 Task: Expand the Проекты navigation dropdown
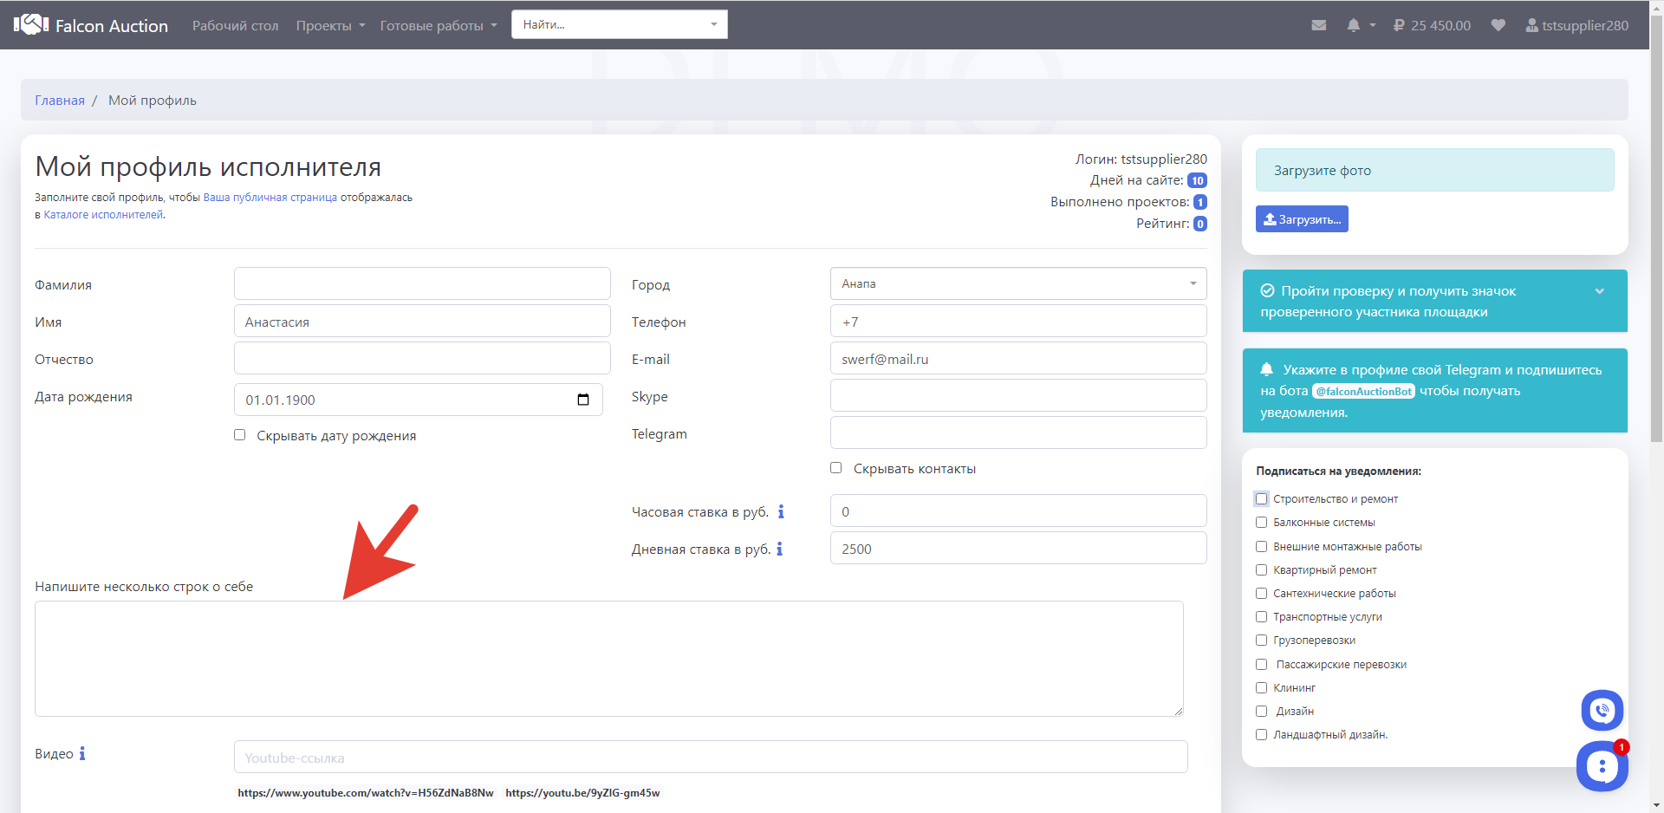tap(330, 25)
